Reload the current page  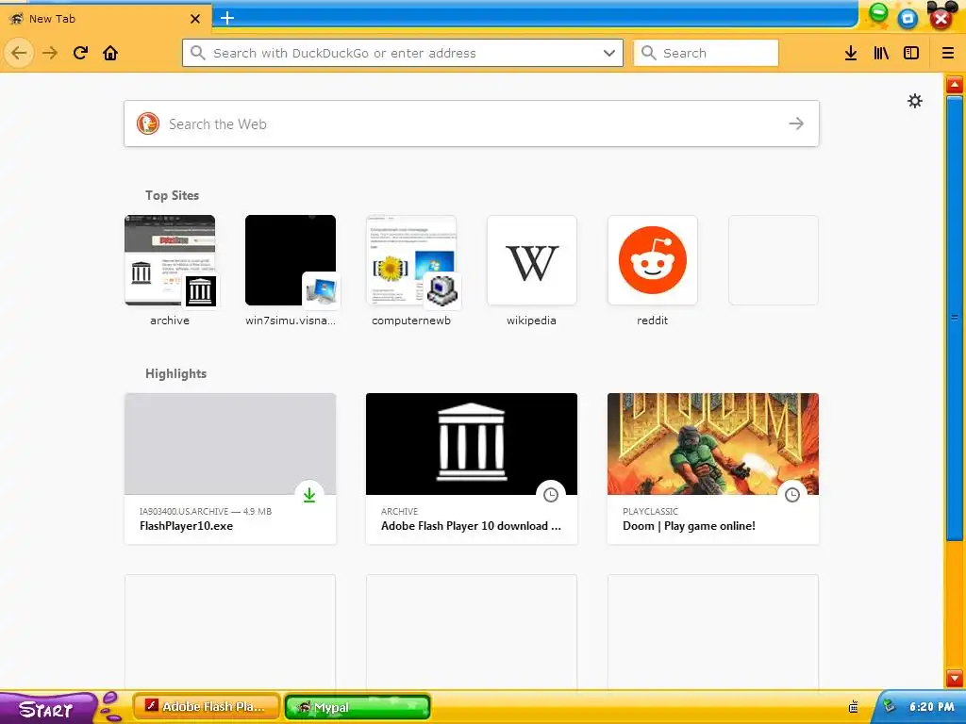[80, 53]
